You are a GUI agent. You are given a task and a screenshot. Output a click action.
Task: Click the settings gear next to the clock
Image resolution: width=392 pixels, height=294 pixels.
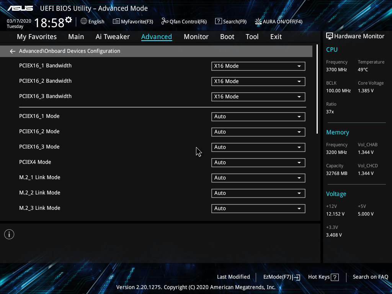(x=69, y=20)
